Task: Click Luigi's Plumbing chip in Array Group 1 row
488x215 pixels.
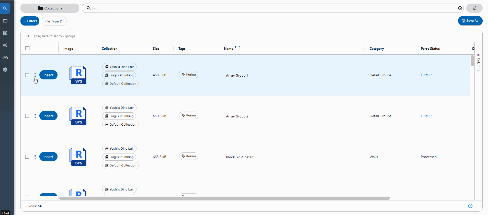Action: click(x=119, y=75)
